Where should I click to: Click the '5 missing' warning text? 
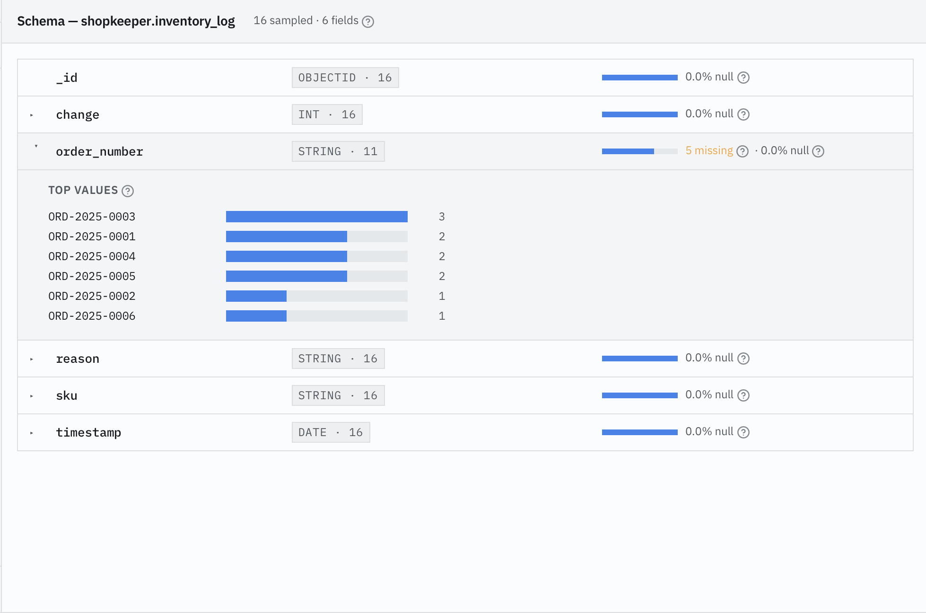coord(709,150)
